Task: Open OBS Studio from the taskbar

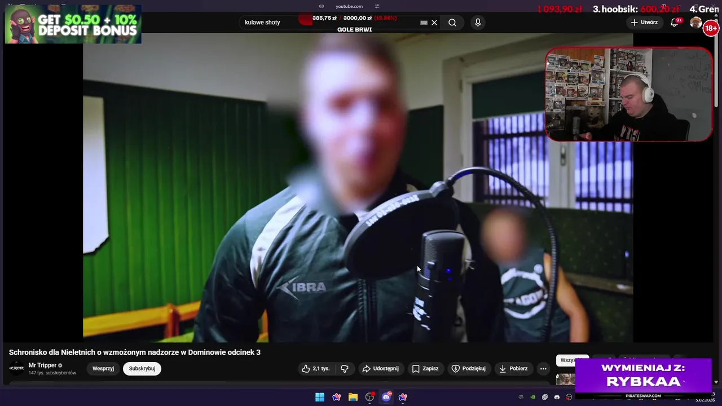Action: [369, 397]
